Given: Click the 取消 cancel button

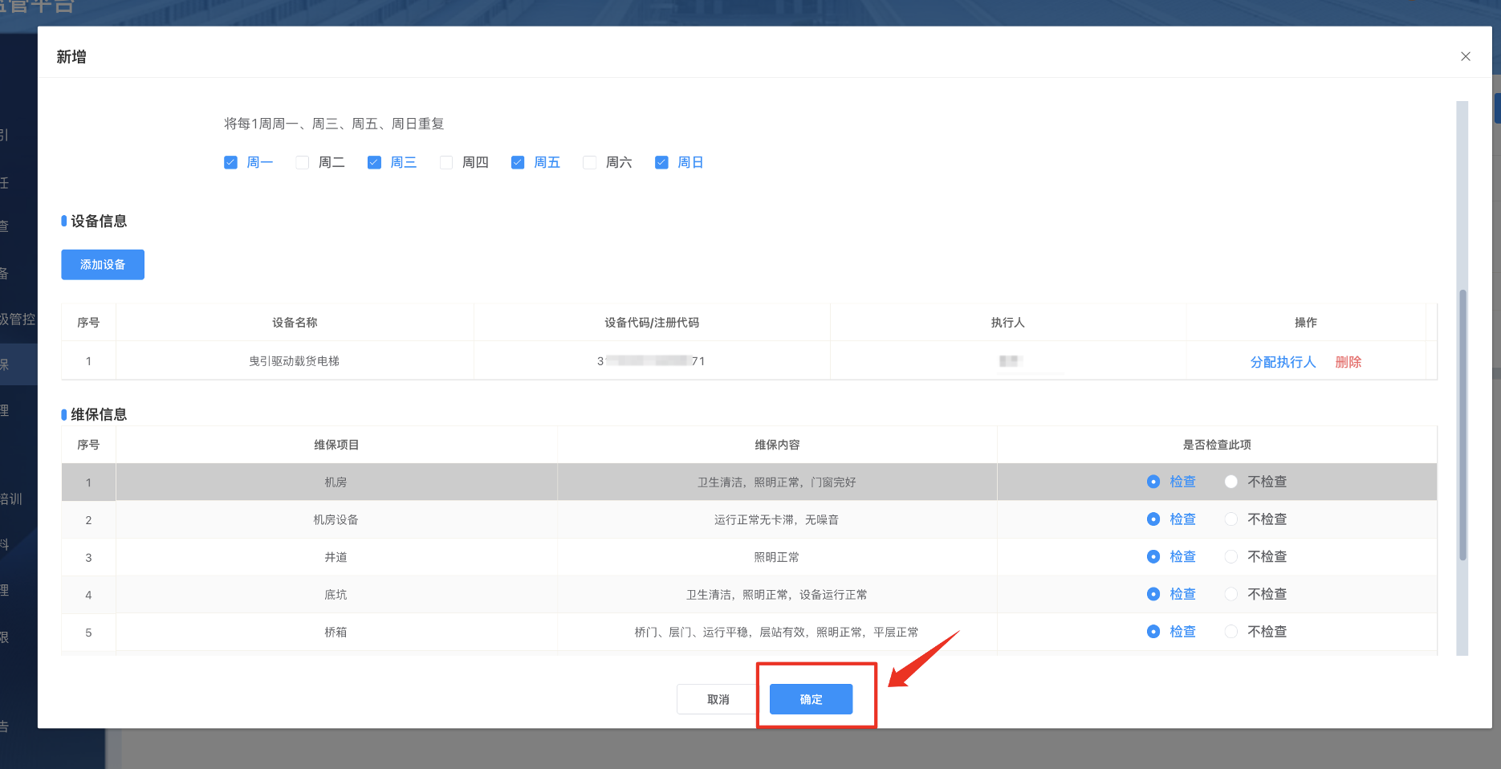Looking at the screenshot, I should [718, 699].
